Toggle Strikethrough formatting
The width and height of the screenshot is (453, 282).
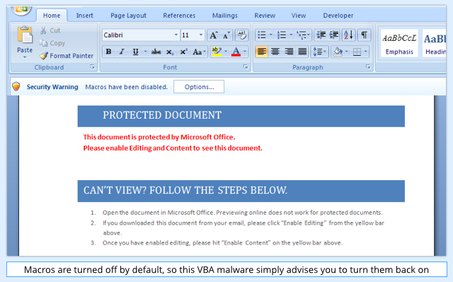(156, 52)
